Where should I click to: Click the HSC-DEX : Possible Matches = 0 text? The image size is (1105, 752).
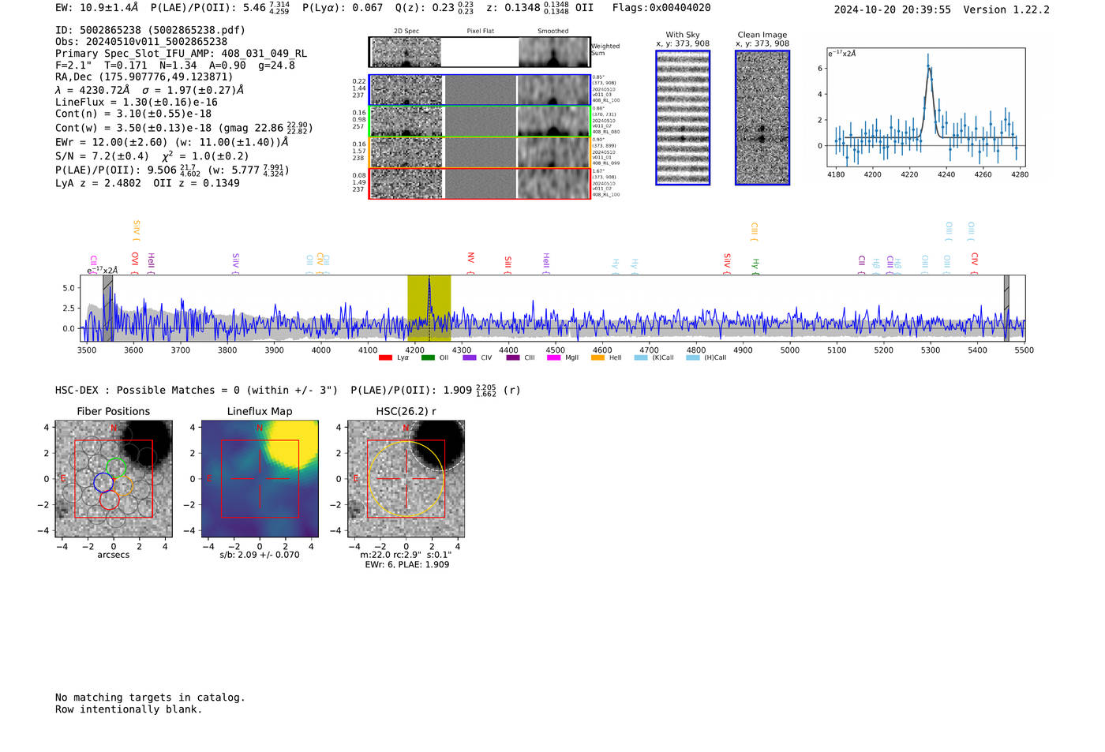197,391
